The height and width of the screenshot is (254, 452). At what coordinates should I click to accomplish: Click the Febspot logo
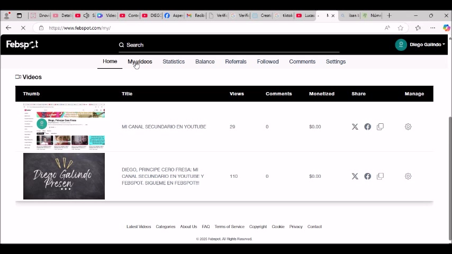click(22, 44)
